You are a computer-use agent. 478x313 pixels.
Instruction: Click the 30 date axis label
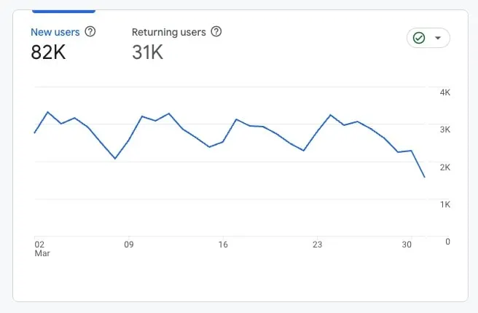407,245
